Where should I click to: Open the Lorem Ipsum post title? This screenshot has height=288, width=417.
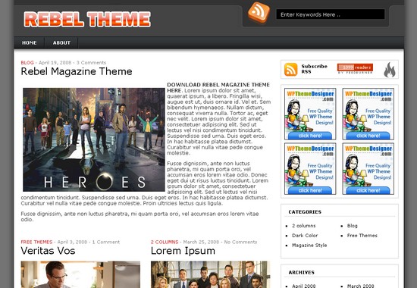pyautogui.click(x=183, y=251)
